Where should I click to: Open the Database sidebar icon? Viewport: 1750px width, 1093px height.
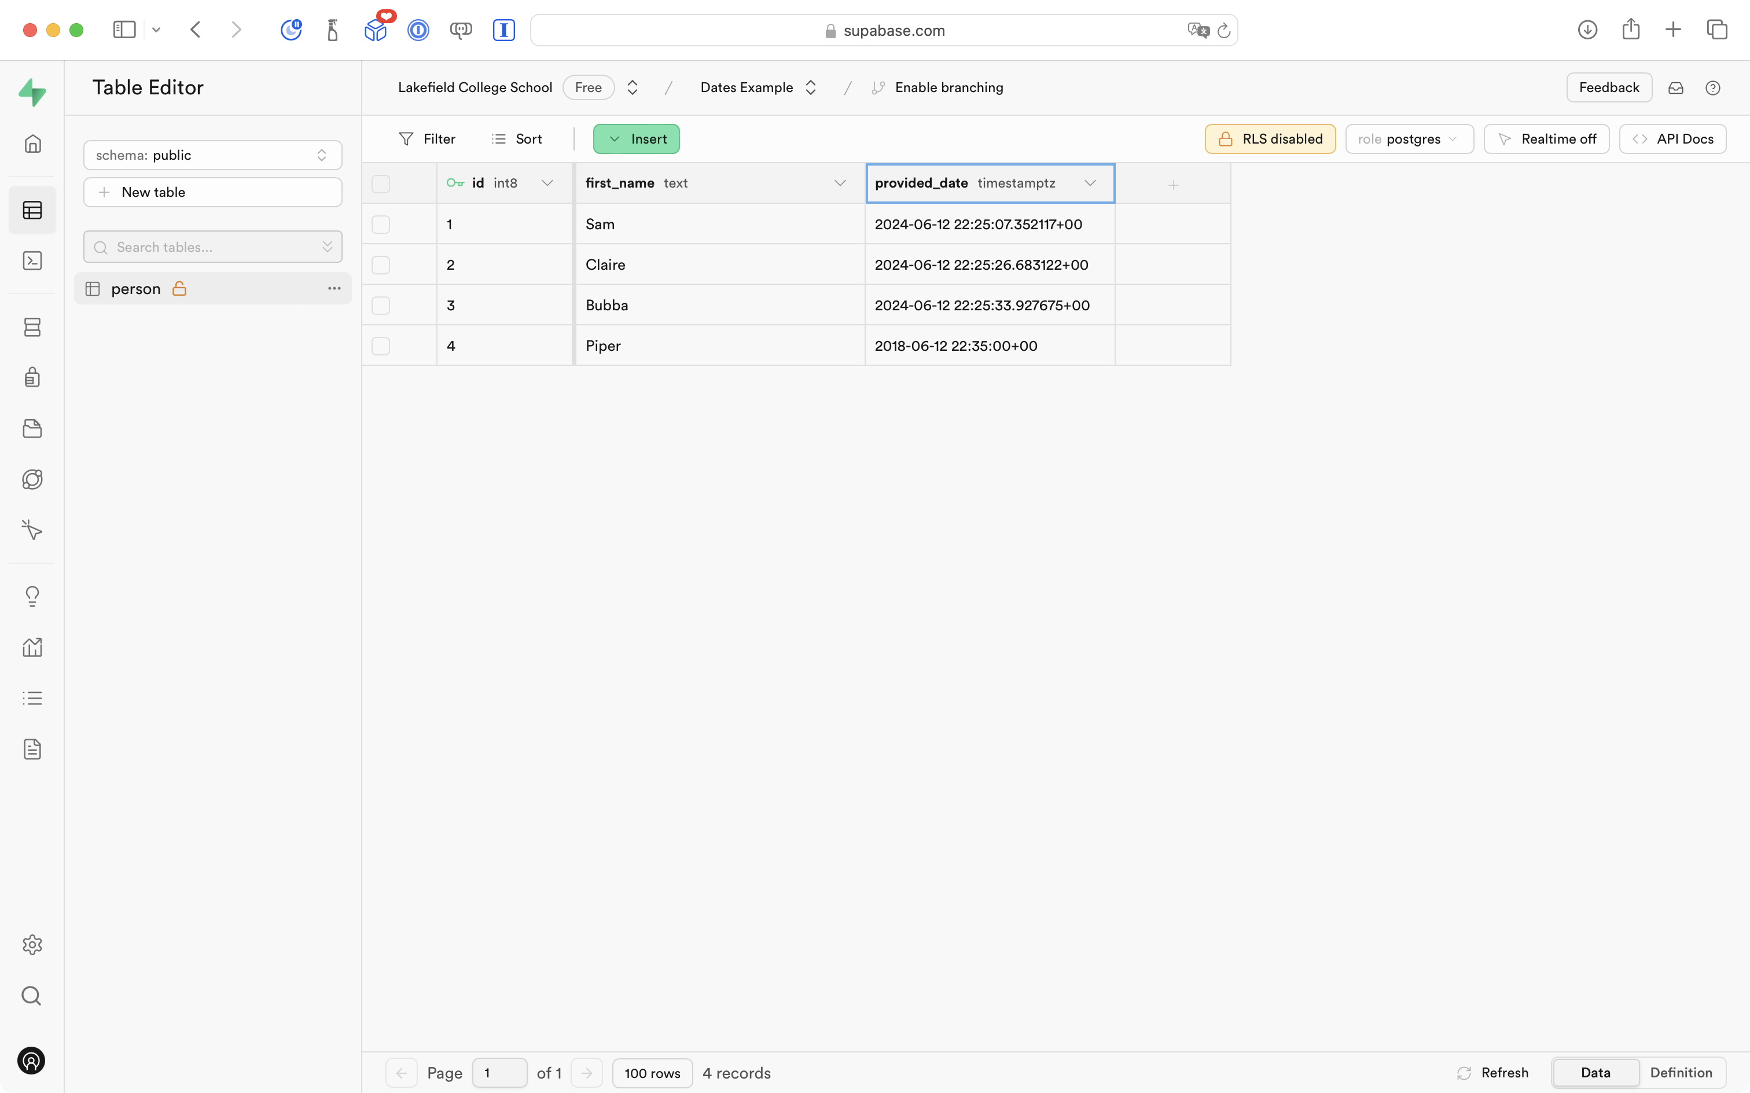32,328
